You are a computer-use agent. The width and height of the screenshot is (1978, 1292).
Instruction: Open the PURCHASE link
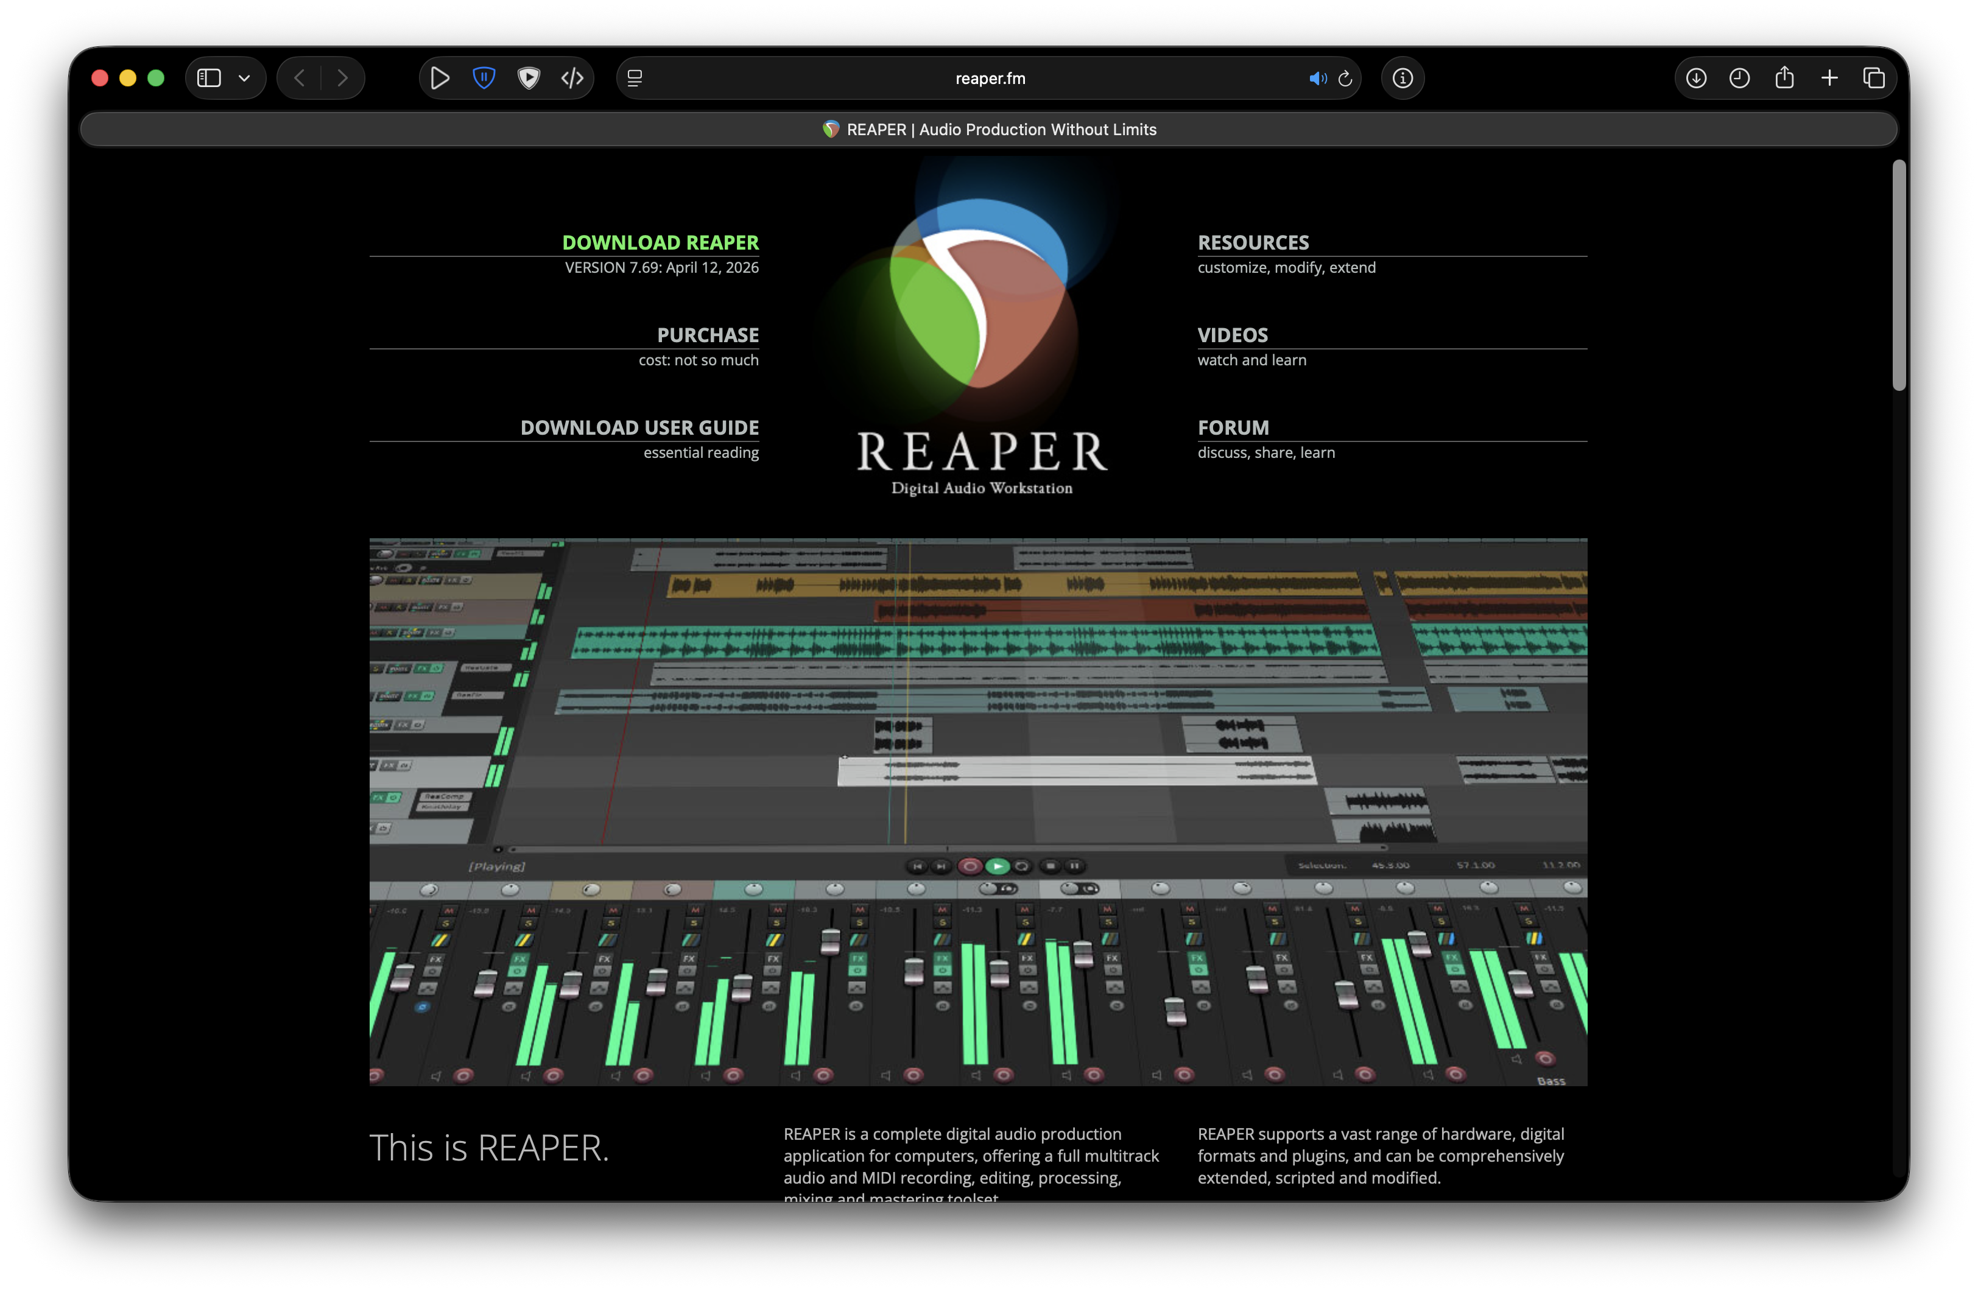coord(708,335)
